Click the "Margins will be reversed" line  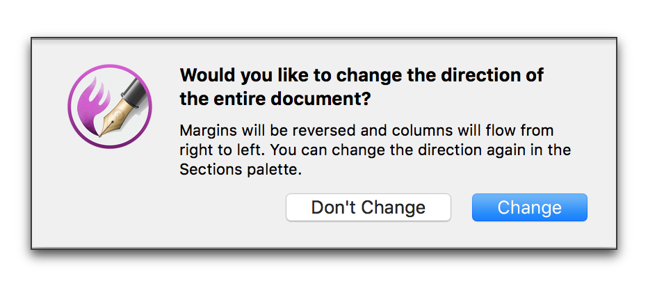[x=366, y=131]
